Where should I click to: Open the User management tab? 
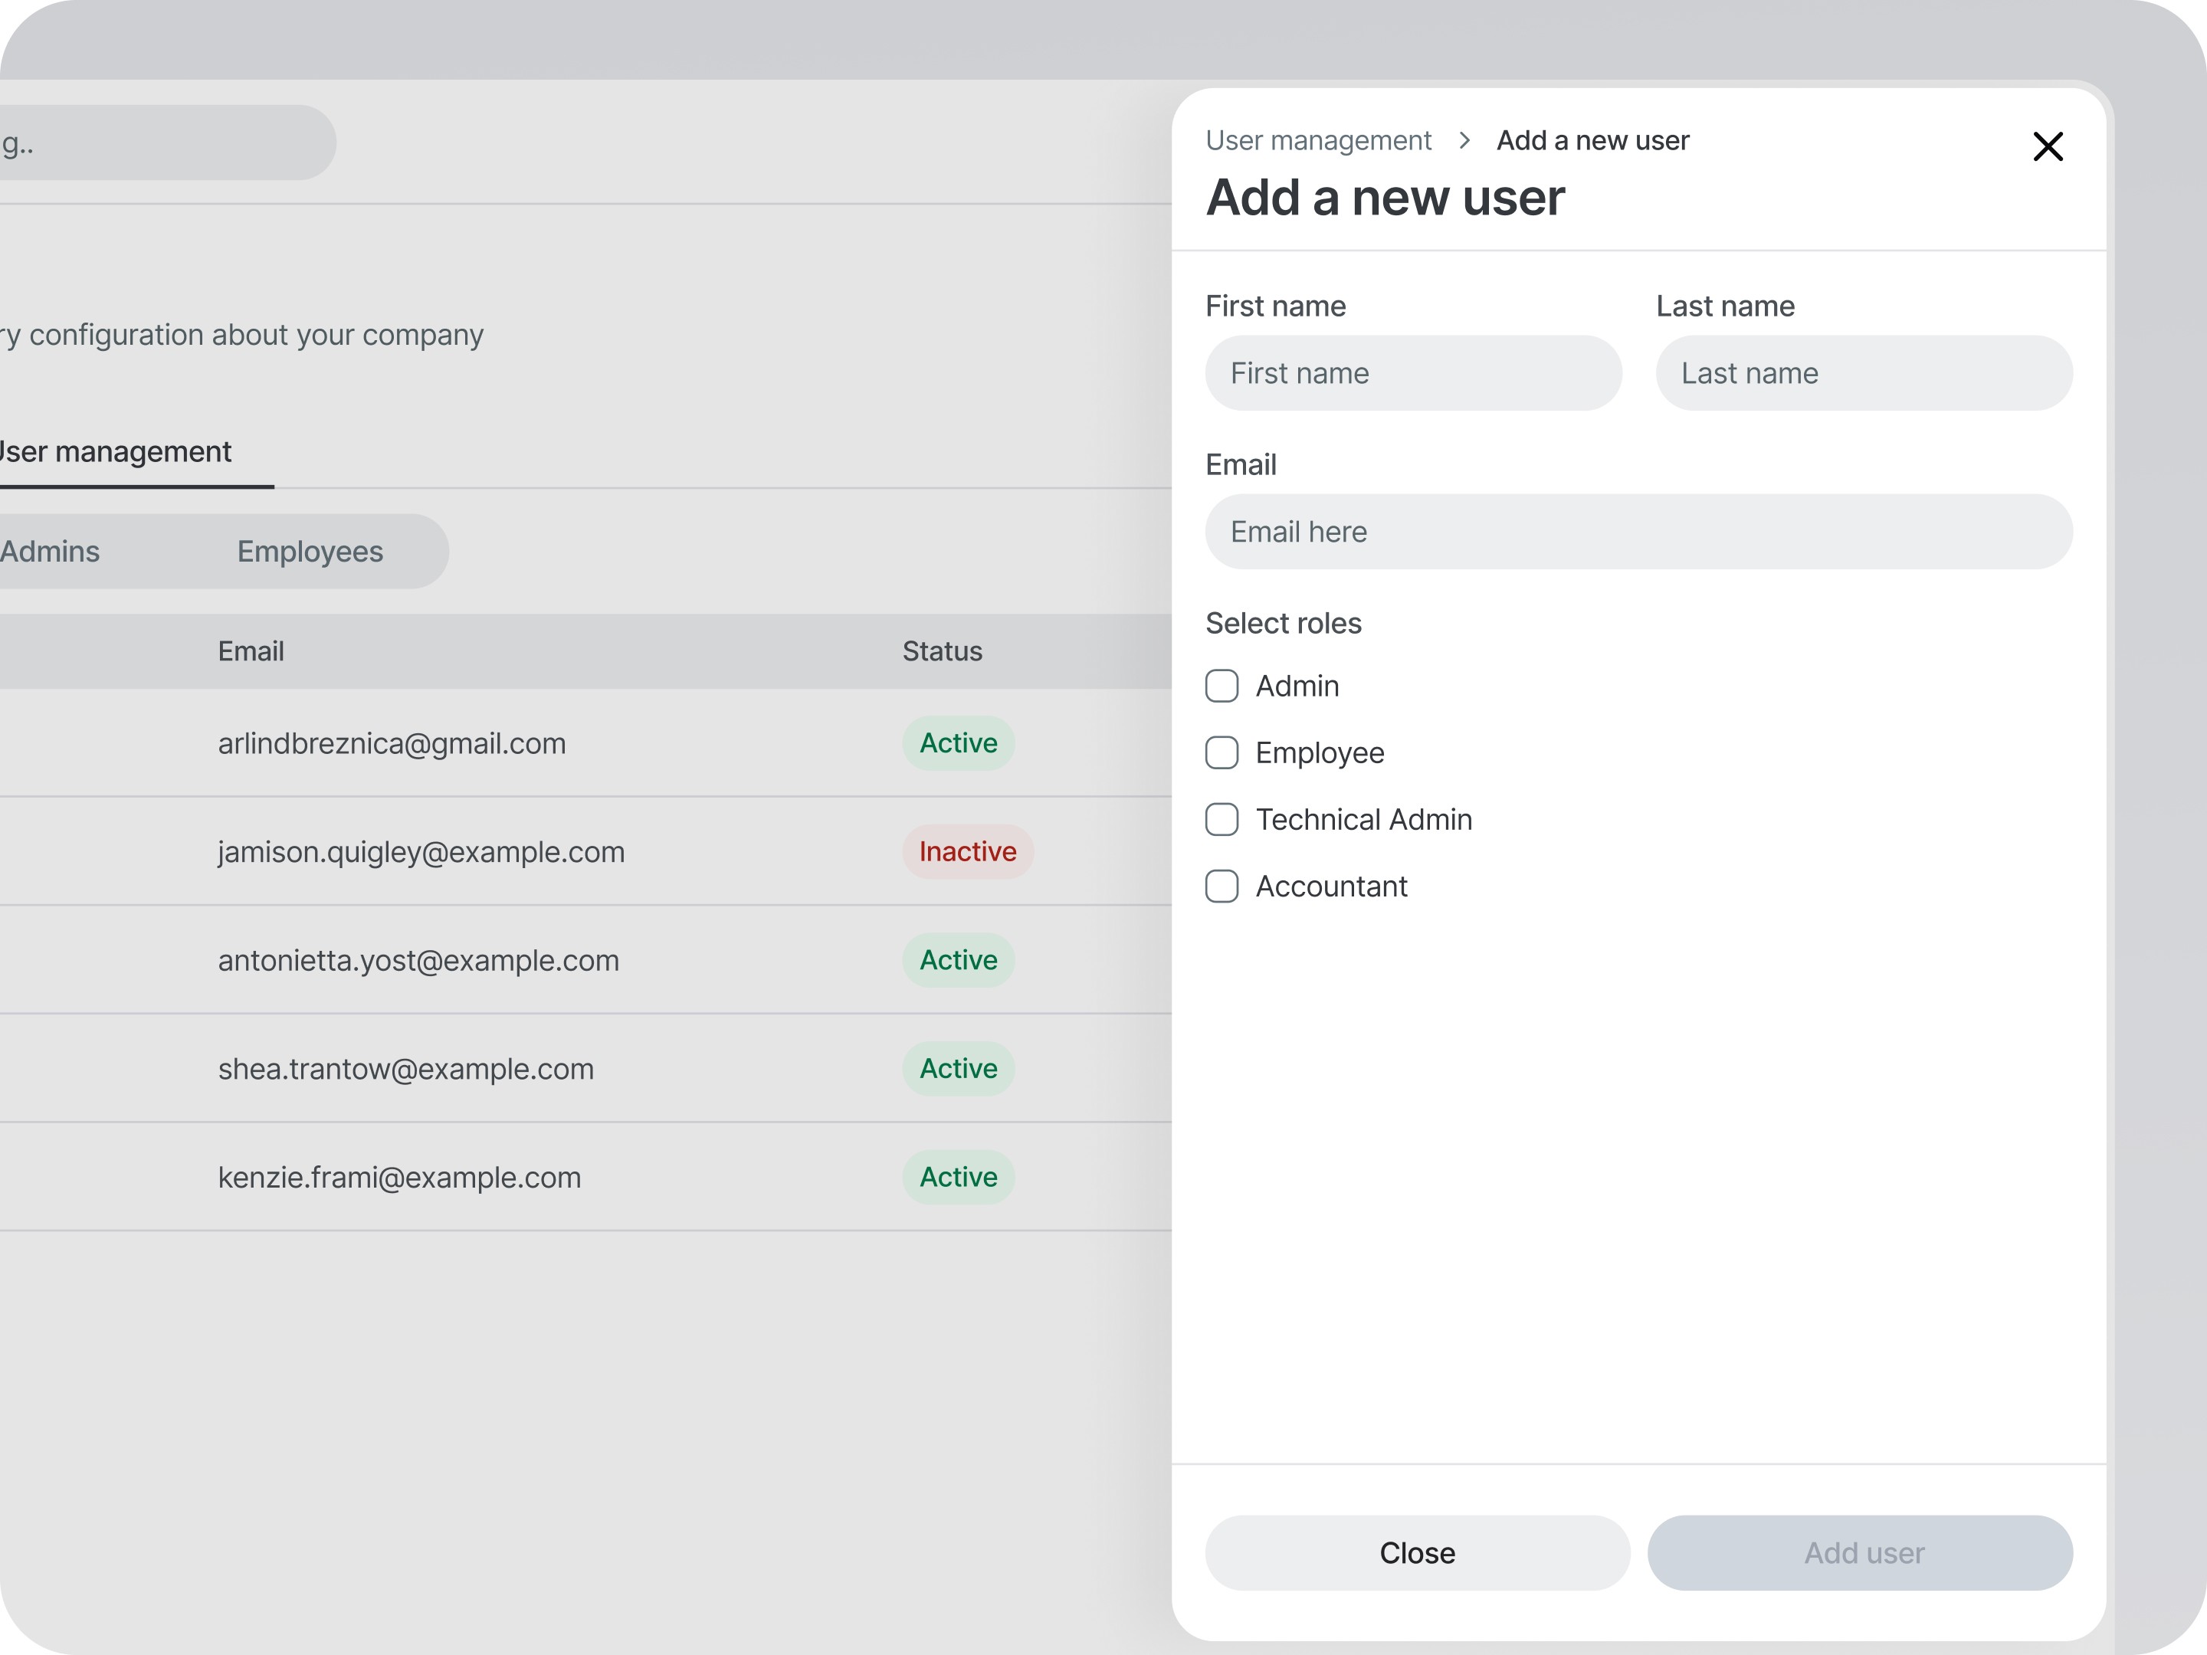click(x=116, y=452)
